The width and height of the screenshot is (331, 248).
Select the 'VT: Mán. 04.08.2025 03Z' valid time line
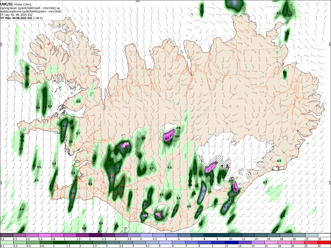tap(16, 18)
